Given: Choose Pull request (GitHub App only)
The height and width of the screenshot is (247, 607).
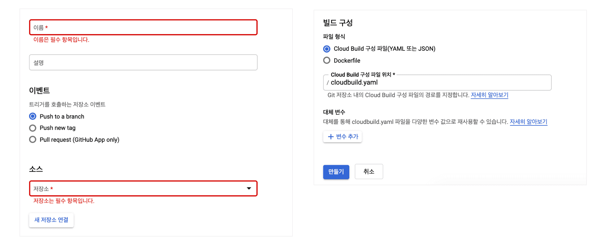Looking at the screenshot, I should click(x=33, y=140).
